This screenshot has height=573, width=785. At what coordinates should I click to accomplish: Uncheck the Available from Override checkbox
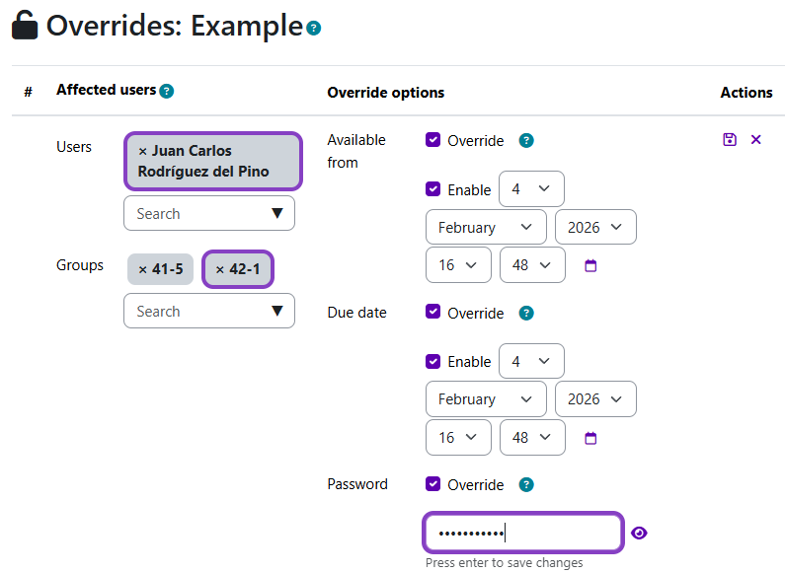(433, 141)
